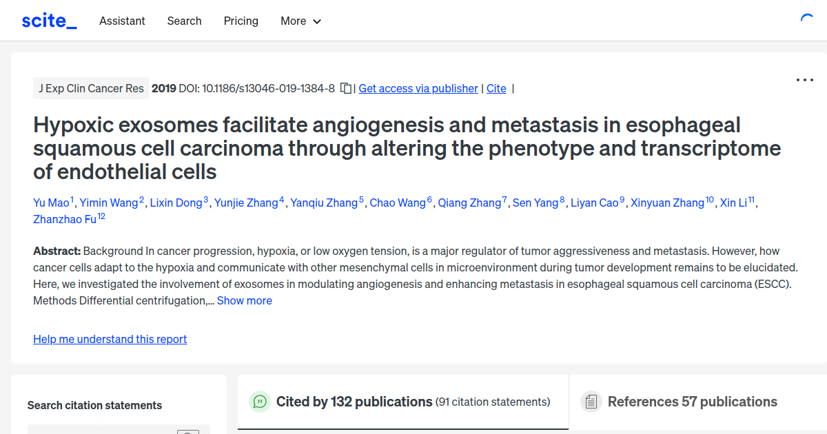Open the Assistant menu item
The image size is (827, 434).
(x=122, y=21)
